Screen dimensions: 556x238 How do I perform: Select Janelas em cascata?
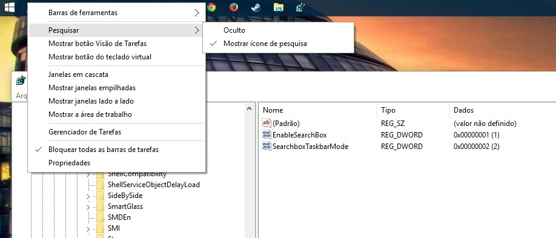point(116,74)
